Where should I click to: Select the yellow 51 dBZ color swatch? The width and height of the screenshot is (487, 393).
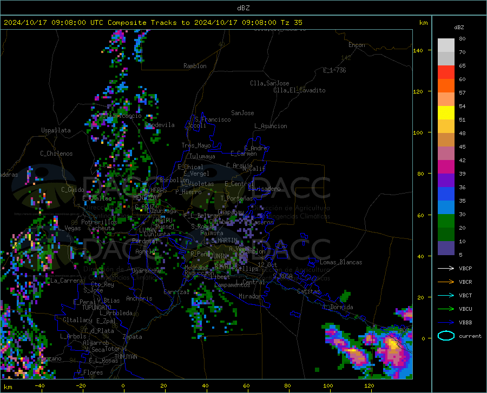[x=446, y=113]
